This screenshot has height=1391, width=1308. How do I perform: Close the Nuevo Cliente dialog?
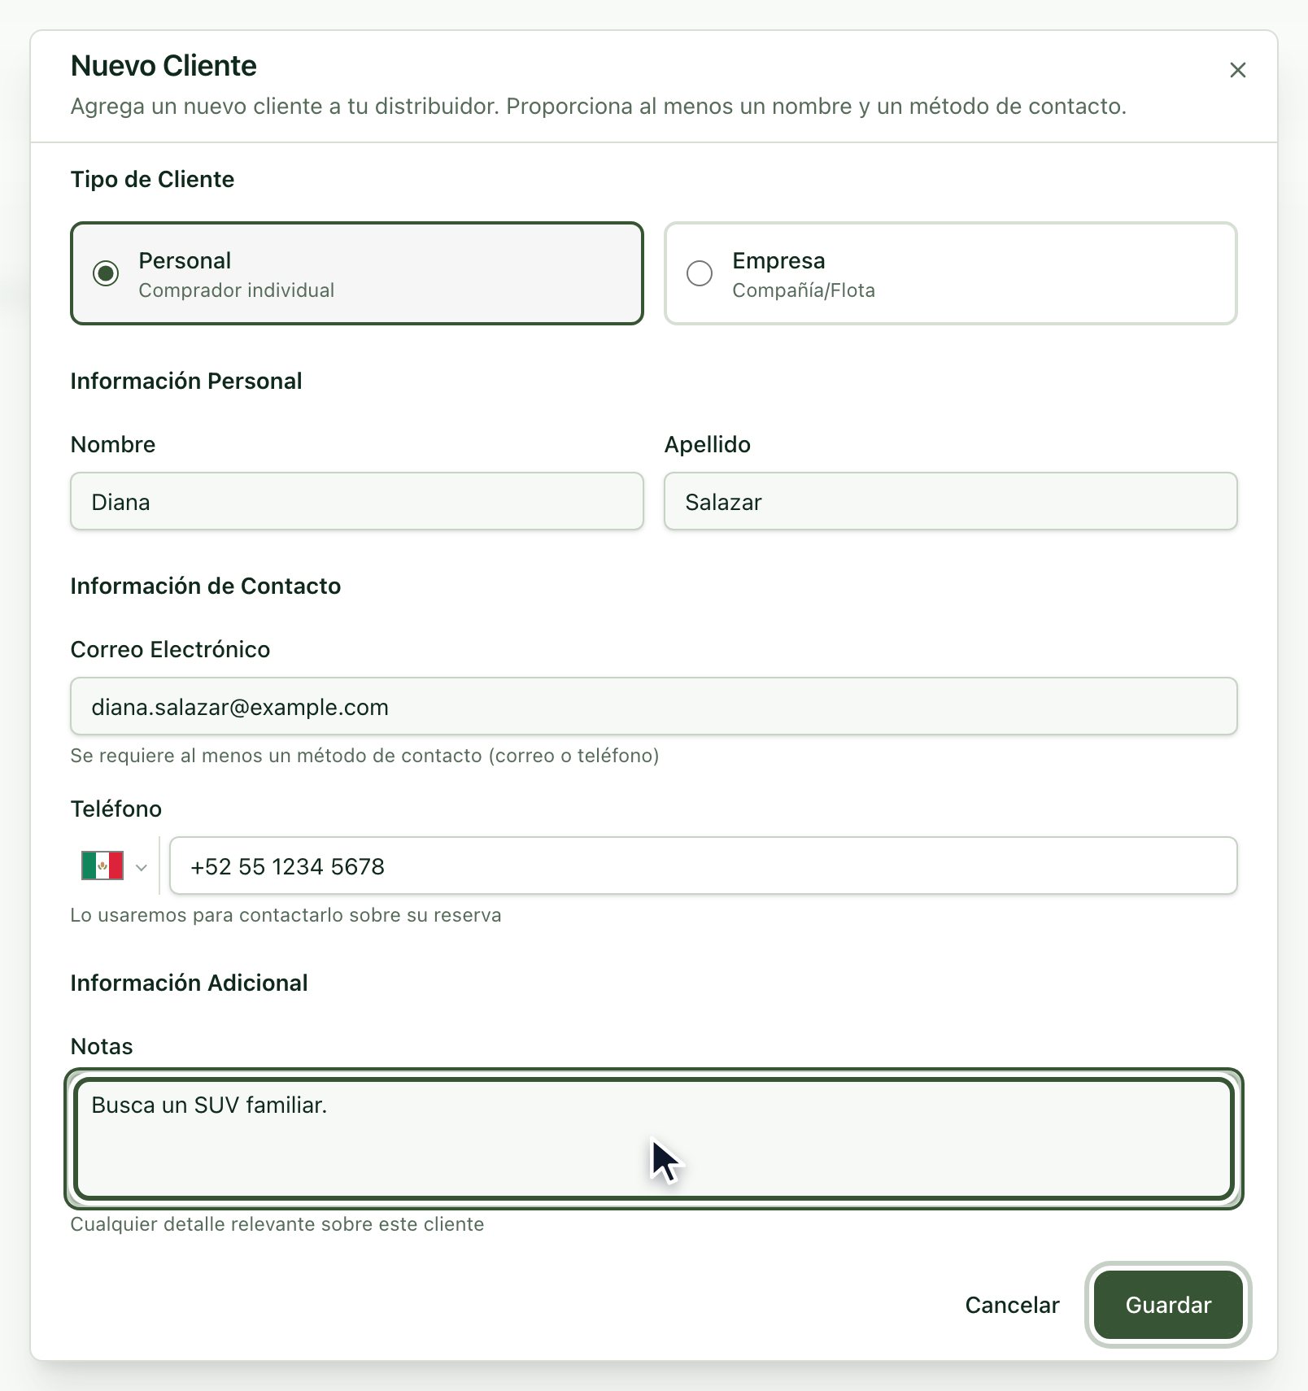pos(1237,70)
